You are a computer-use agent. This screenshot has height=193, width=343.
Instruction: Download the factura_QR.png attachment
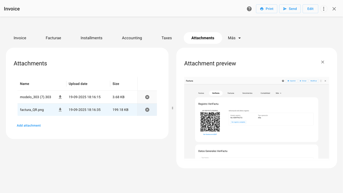(x=60, y=110)
